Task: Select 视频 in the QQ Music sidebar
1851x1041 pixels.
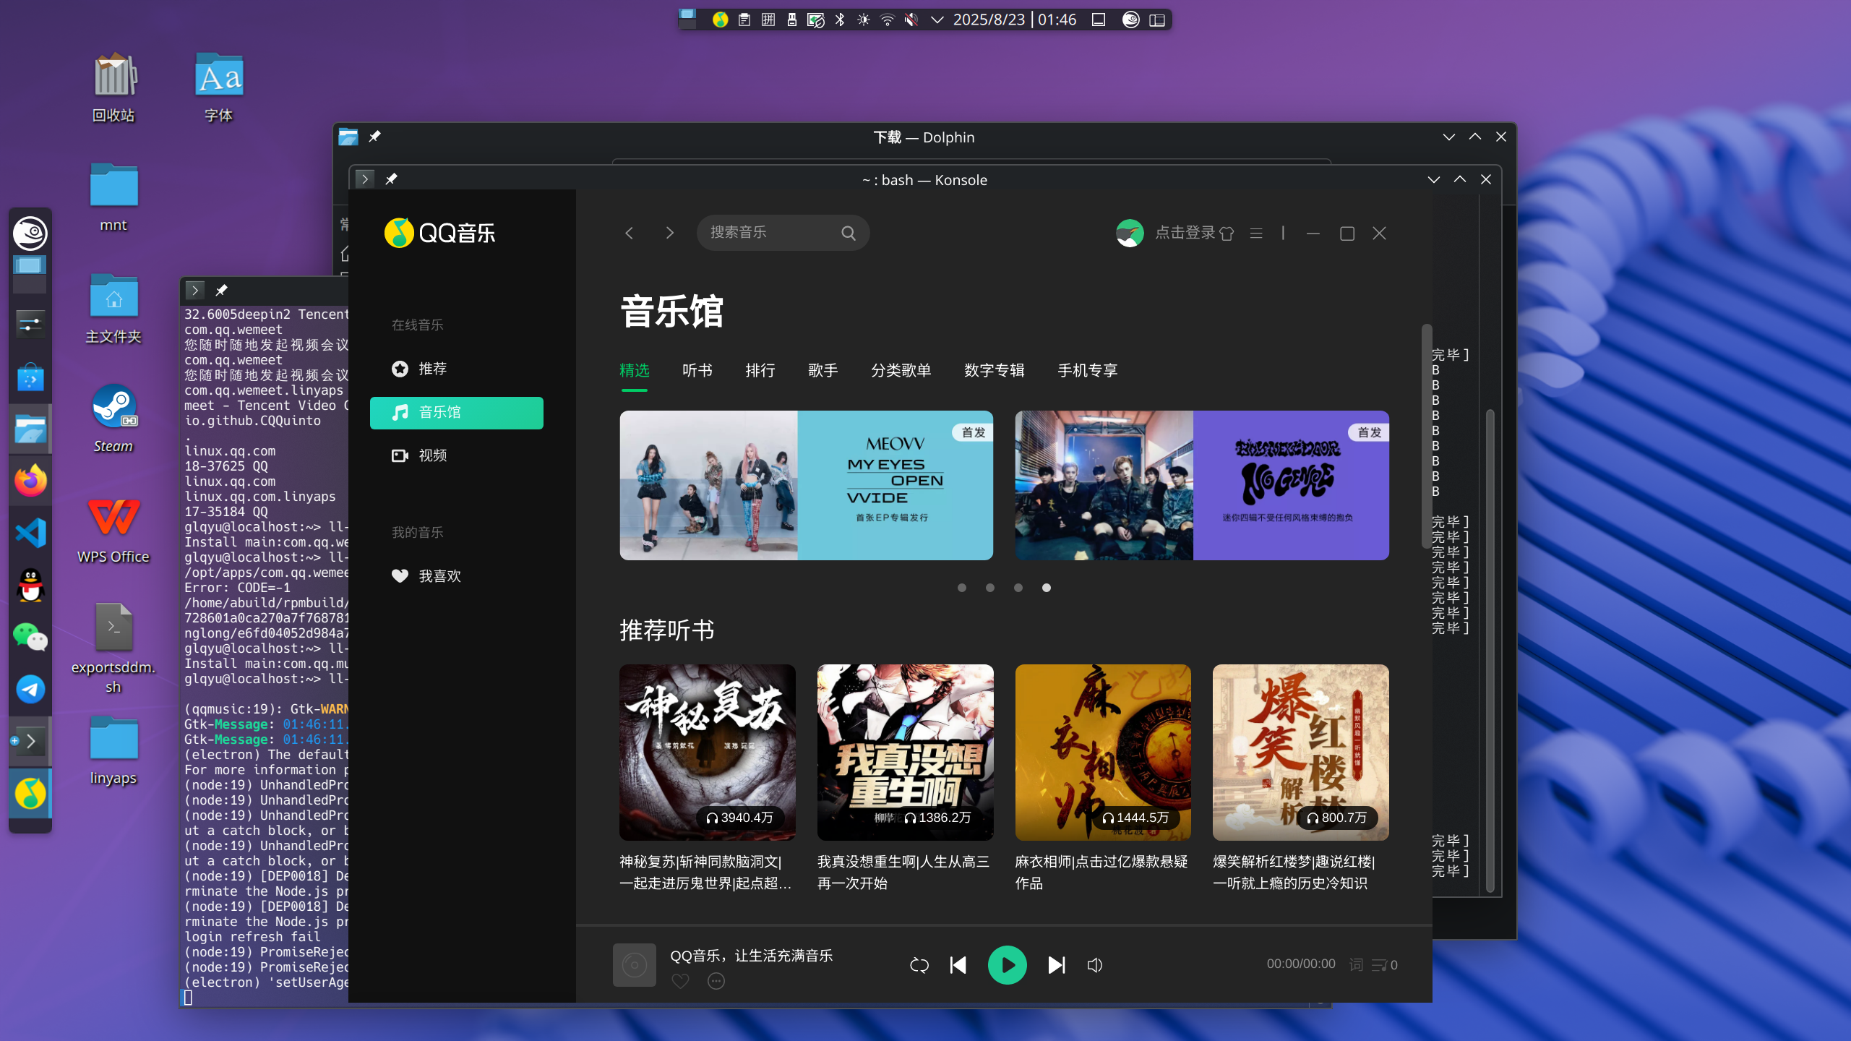Action: [x=432, y=455]
